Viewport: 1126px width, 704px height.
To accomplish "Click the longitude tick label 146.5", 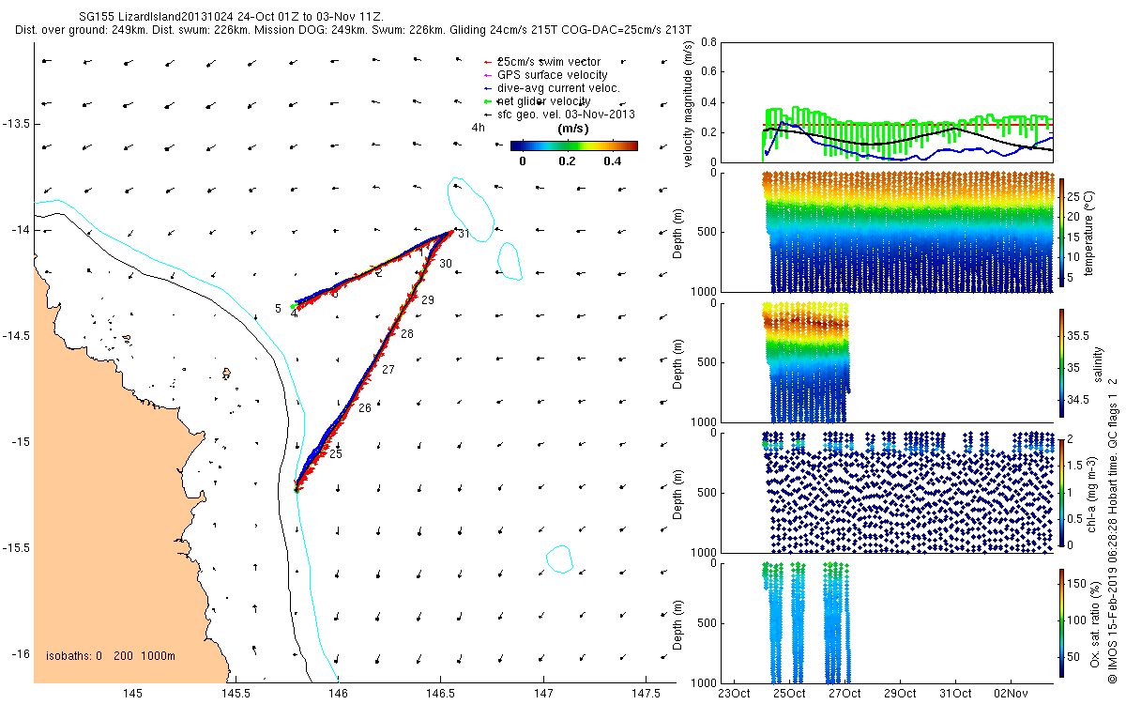I will (440, 693).
